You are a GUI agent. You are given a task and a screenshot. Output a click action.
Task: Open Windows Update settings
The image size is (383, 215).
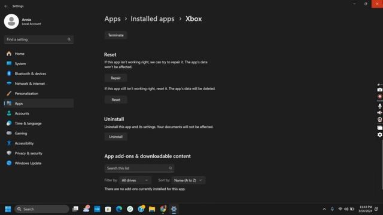click(38, 163)
